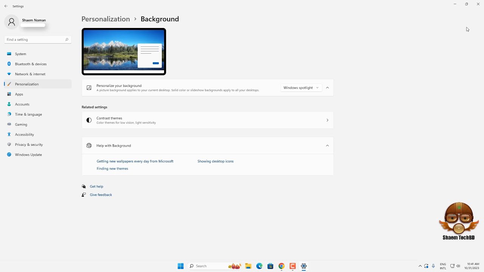Open Contrast themes settings
The height and width of the screenshot is (272, 484).
[208, 120]
